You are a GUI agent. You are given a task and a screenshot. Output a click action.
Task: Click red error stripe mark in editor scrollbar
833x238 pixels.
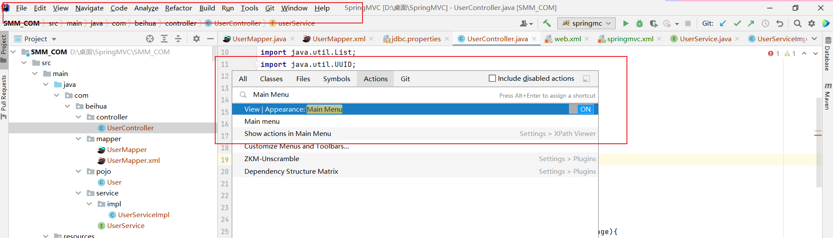[818, 135]
